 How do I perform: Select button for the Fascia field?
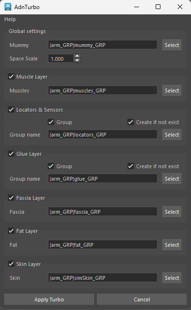coord(172,212)
